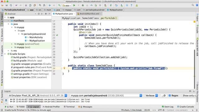Open the Gradle side panel tab
Screen dimensions: 199x112
coord(197,29)
